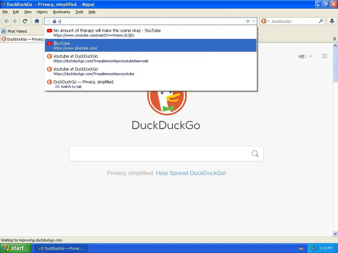This screenshot has width=338, height=253.
Task: Click the Mypal raccoon title bar icon
Action: 3,4
